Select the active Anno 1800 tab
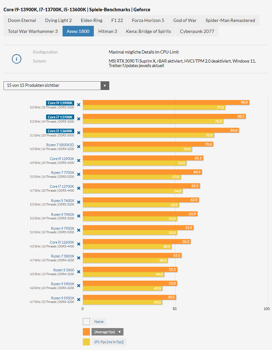 pos(78,31)
